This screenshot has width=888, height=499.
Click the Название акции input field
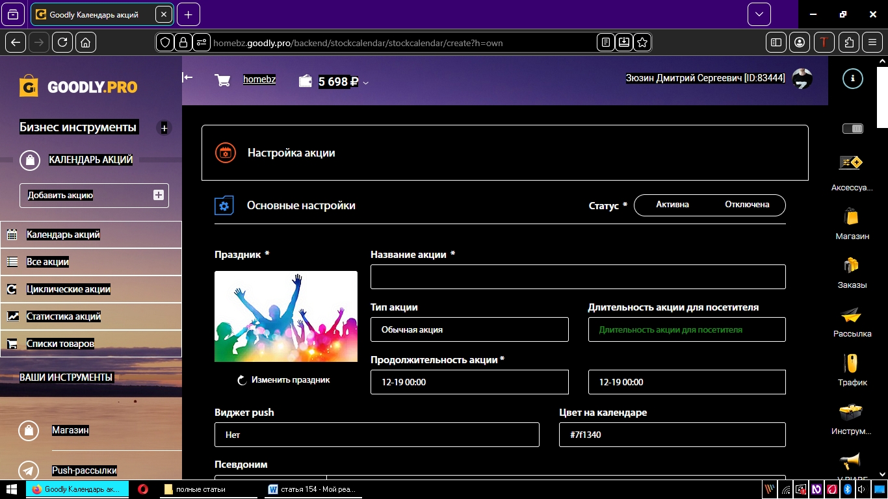(x=578, y=277)
